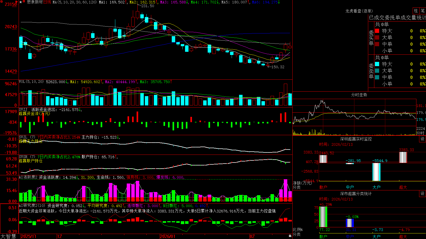
Task: Click the 日线 period label
Action: pos(47,2)
